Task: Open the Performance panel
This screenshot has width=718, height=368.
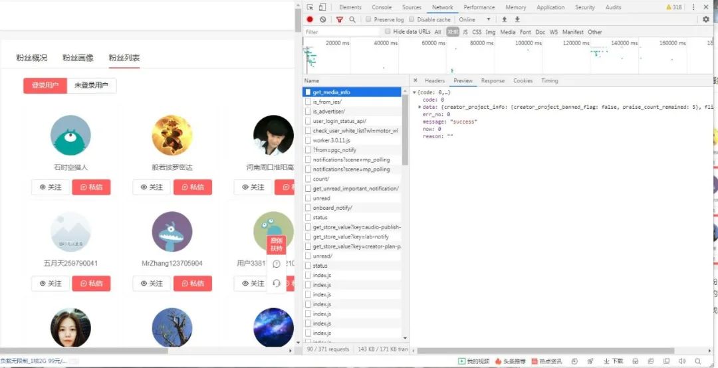Action: 479,7
